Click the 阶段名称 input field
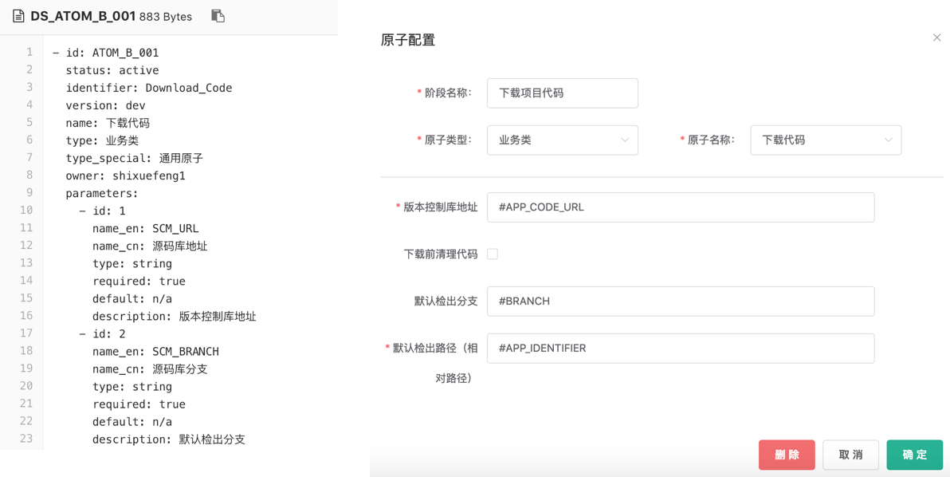Screen dimensions: 950x477 [x=562, y=93]
